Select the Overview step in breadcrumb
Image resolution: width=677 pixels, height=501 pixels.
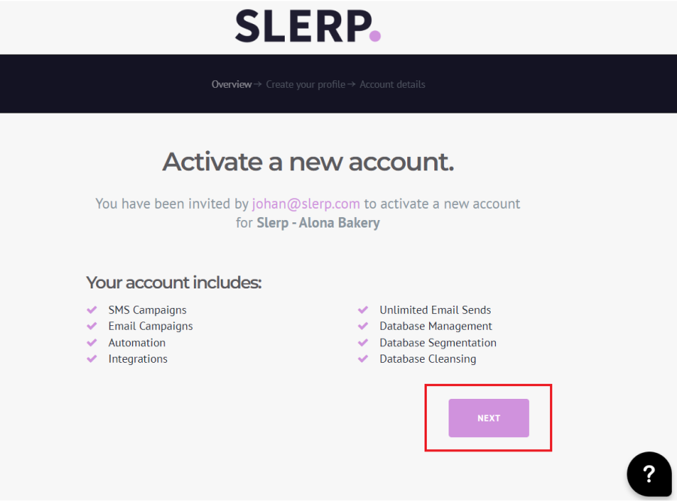click(231, 85)
